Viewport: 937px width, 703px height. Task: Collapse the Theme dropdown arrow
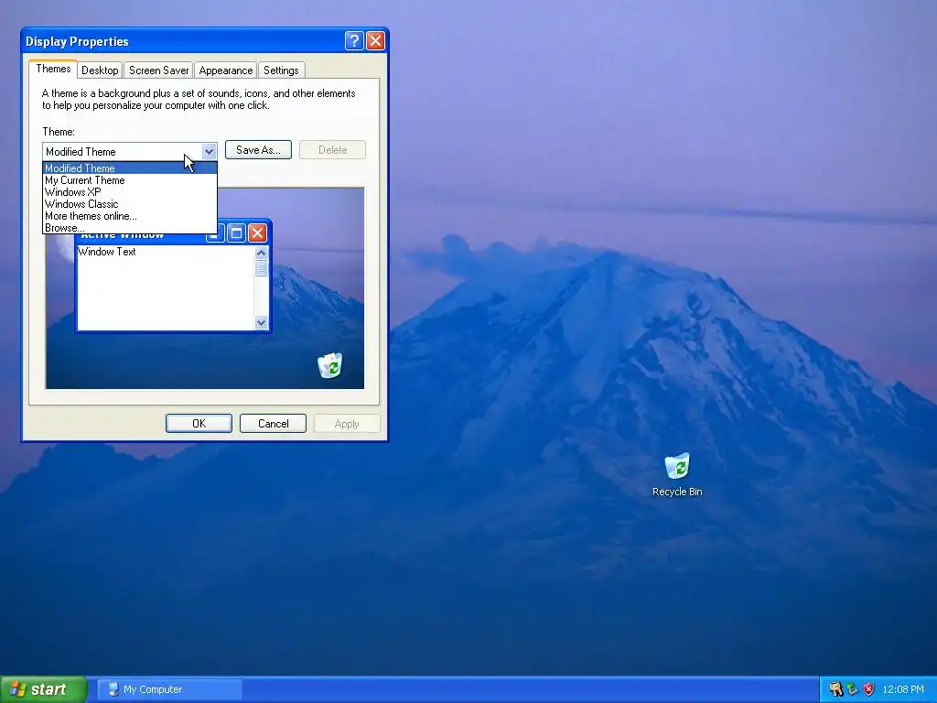pos(209,151)
